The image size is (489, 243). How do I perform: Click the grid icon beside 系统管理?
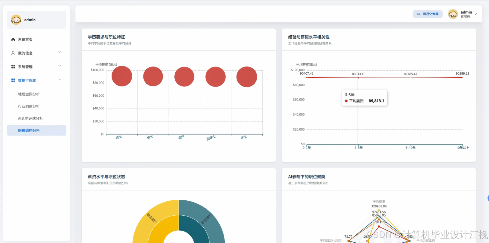[x=13, y=67]
